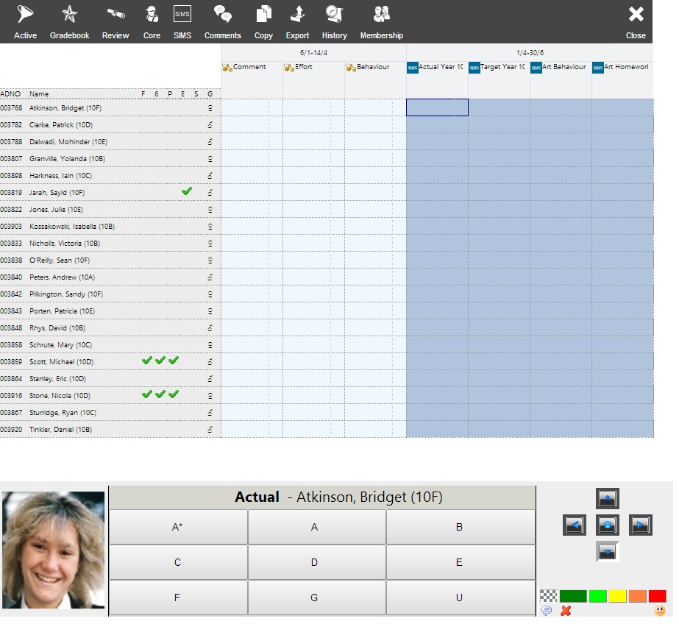Toggle first green checkmark for Scott, Michael

[x=147, y=361]
